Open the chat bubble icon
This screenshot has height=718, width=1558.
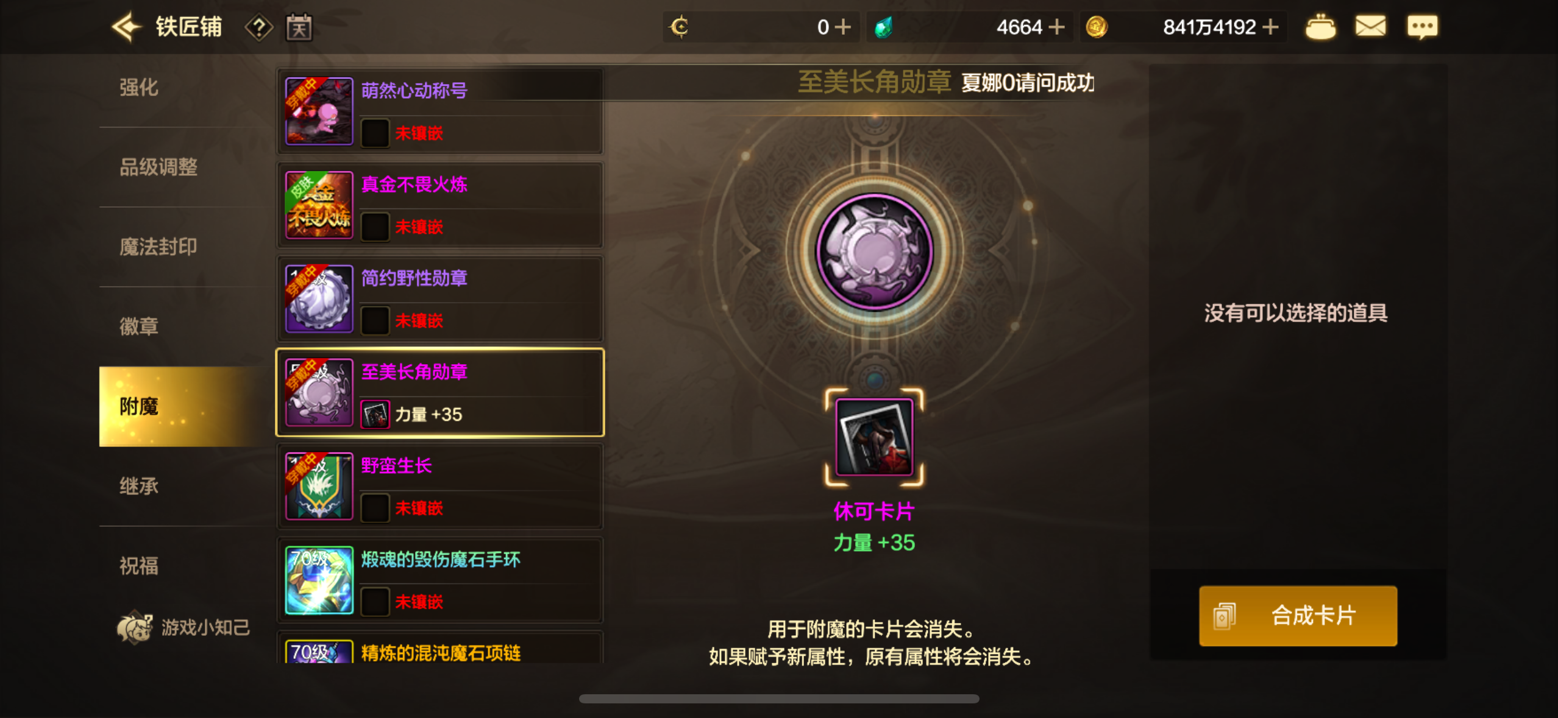pos(1422,27)
